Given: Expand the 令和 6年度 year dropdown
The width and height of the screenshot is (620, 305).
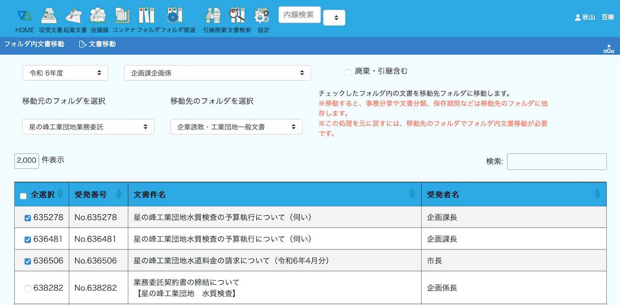Looking at the screenshot, I should pos(65,73).
